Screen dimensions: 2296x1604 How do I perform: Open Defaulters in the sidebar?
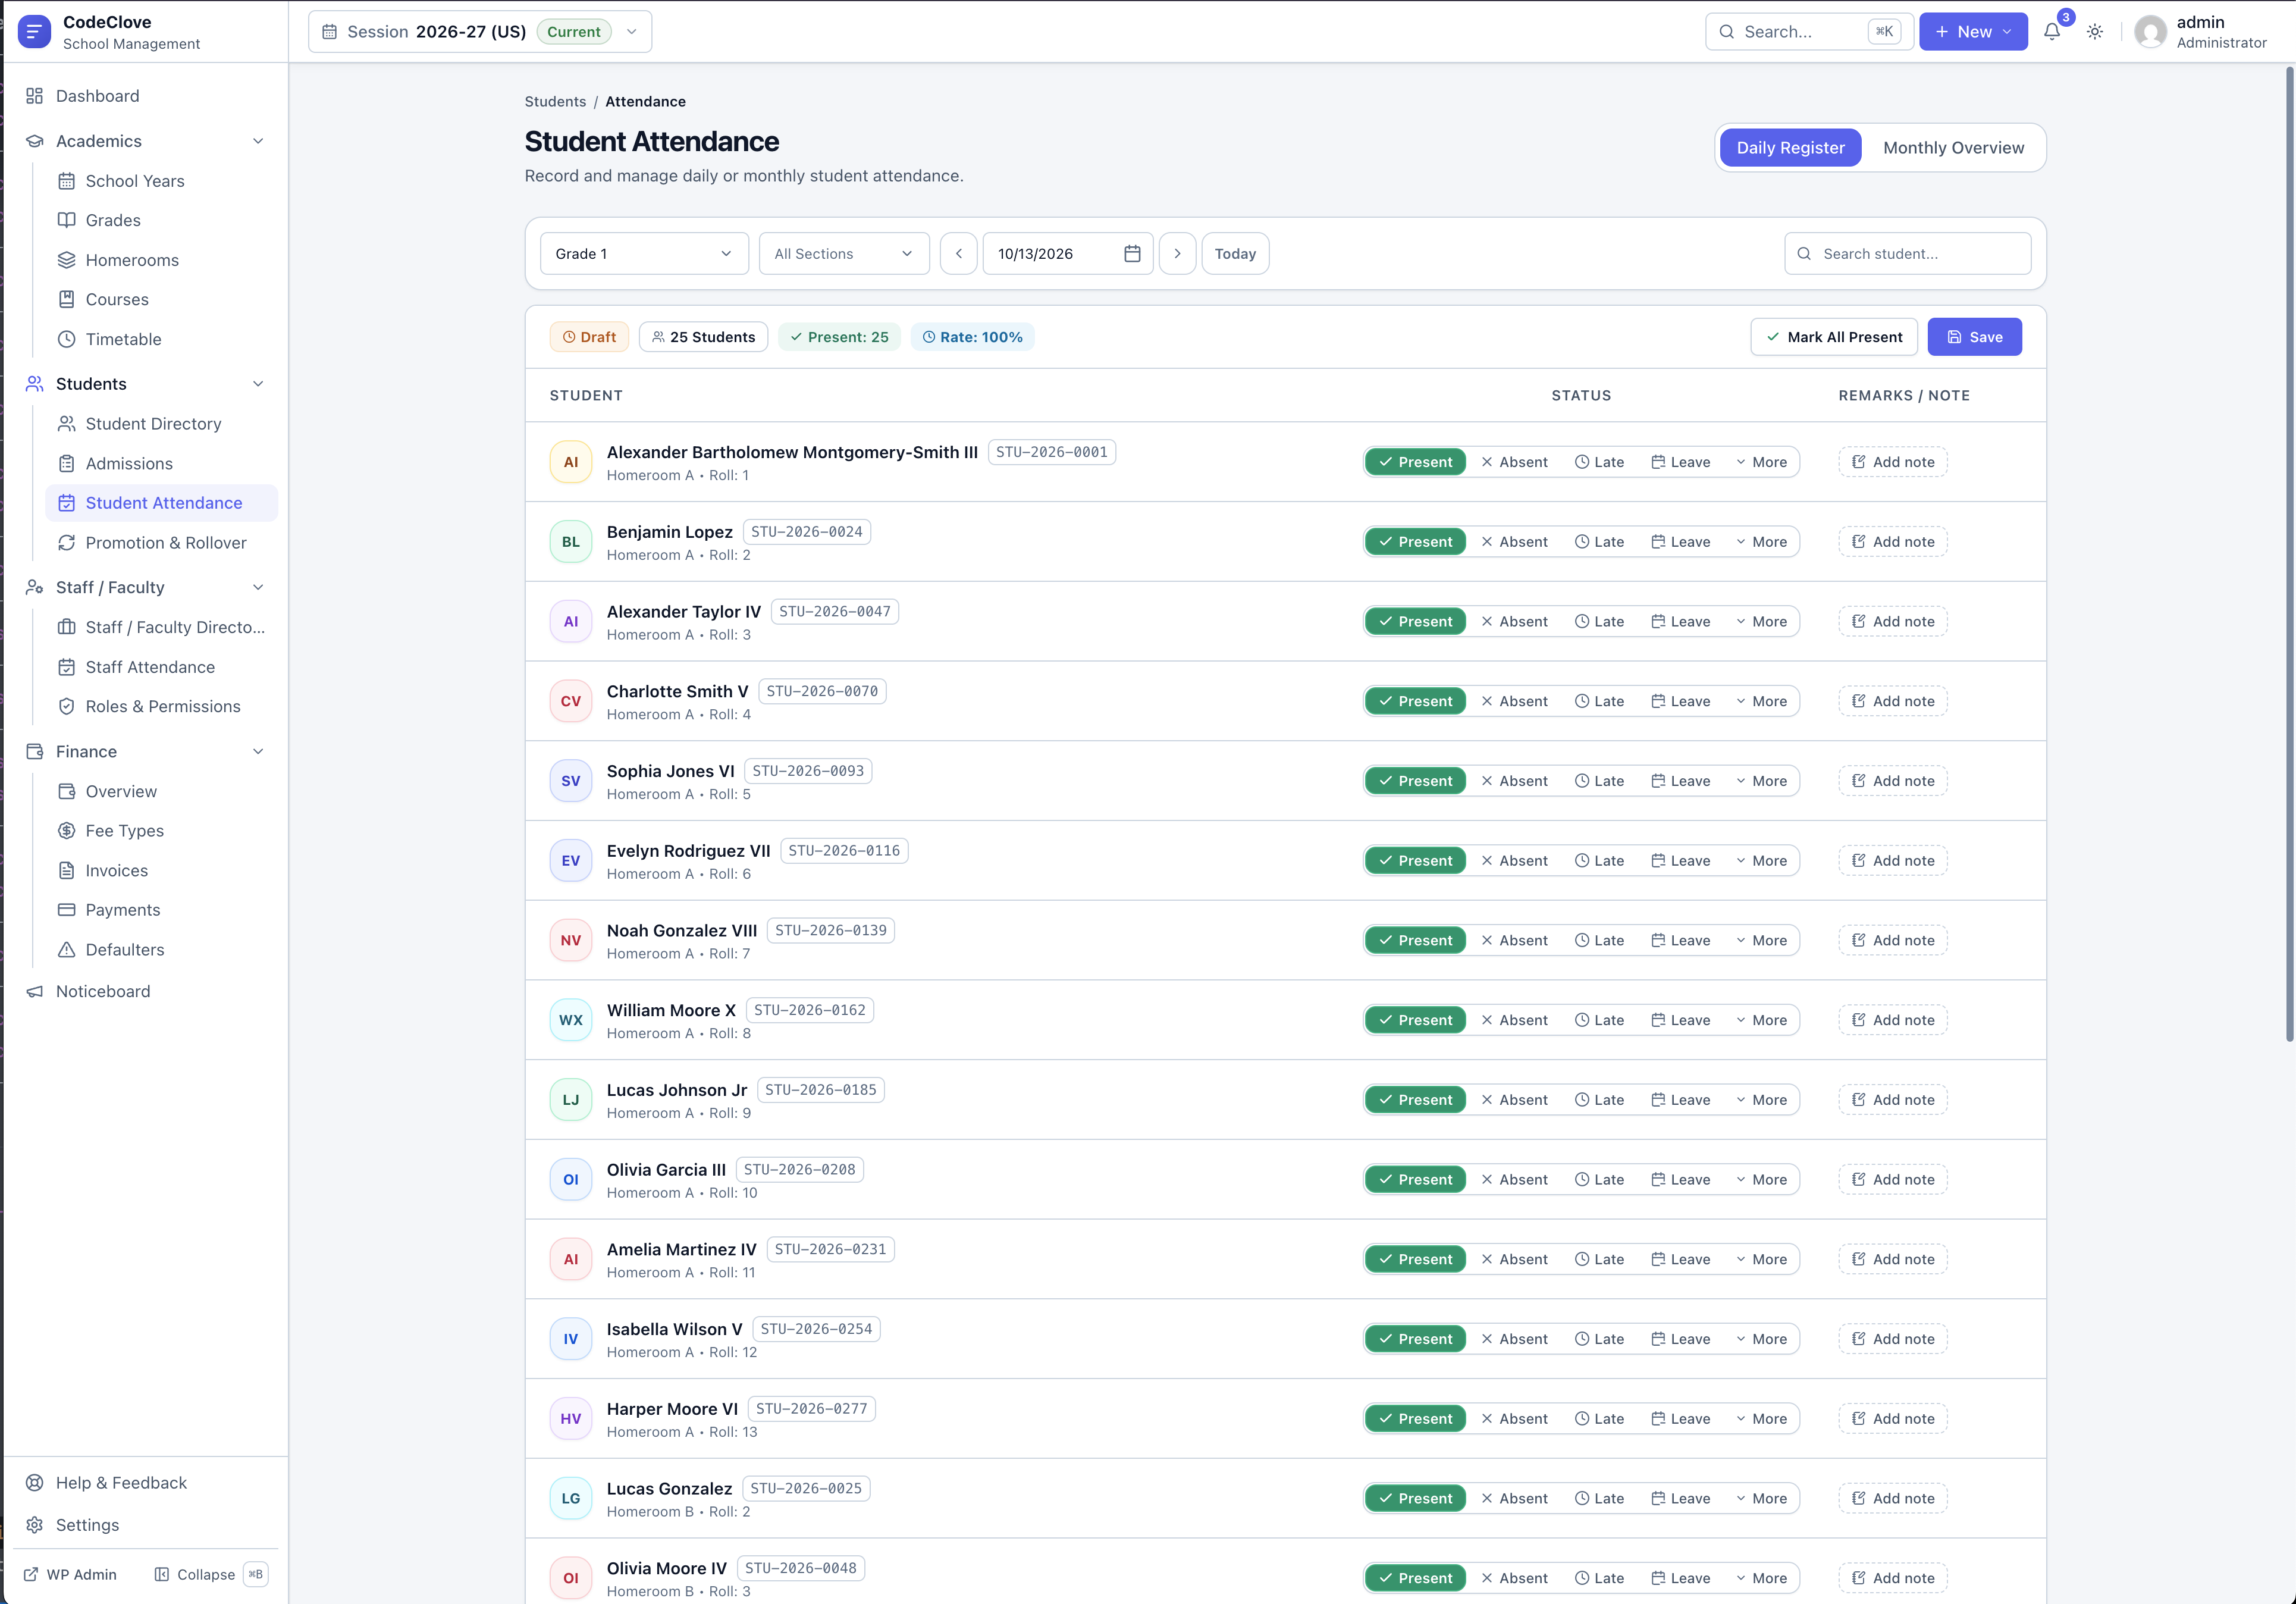coord(161,950)
